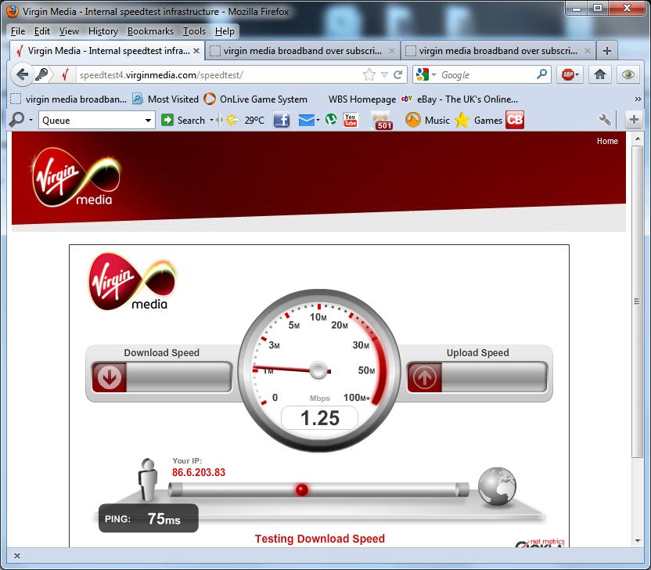Open the dropdown arrow beside the Search button

pyautogui.click(x=211, y=121)
